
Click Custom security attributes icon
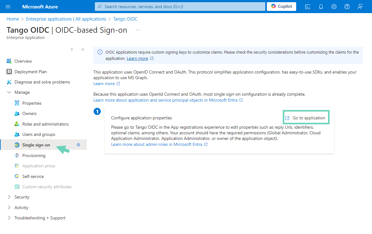pos(17,187)
